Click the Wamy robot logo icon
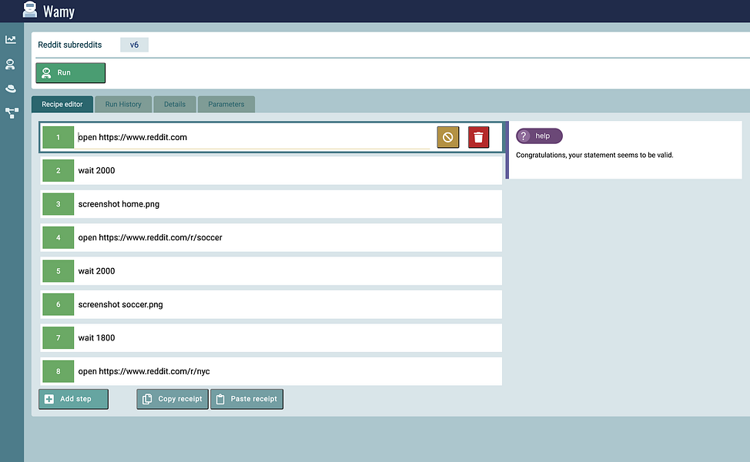Viewport: 750px width, 462px height. [x=30, y=9]
